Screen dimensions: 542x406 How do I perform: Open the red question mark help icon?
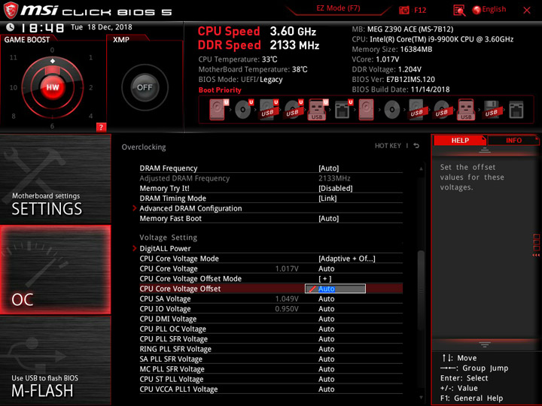[x=101, y=127]
